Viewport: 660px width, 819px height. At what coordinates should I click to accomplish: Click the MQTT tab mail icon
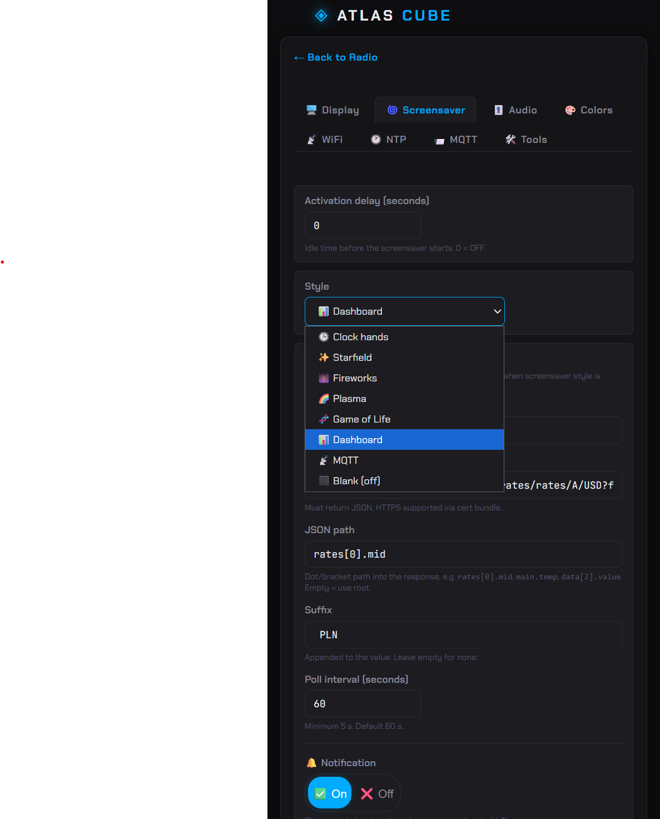(439, 141)
